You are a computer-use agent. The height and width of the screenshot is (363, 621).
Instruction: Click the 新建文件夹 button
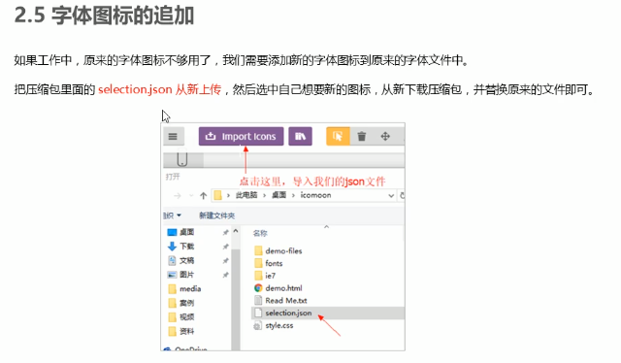click(216, 215)
